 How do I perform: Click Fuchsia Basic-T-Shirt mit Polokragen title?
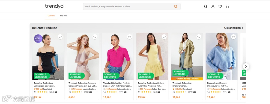point(117,84)
